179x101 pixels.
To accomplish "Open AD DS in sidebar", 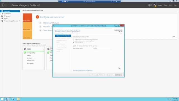I will [6, 19].
